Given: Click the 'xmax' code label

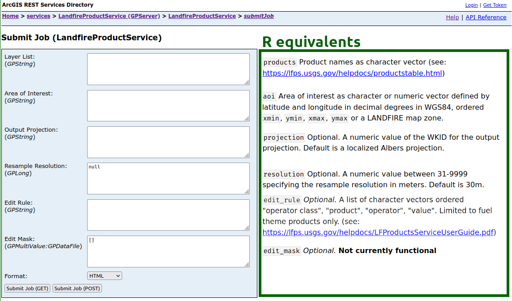Looking at the screenshot, I should point(317,118).
